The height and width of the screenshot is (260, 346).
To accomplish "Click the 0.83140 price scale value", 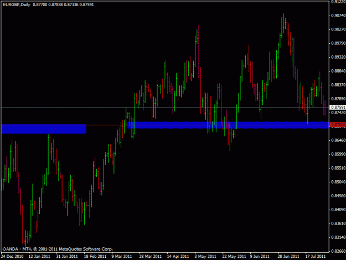I will 338,237.
